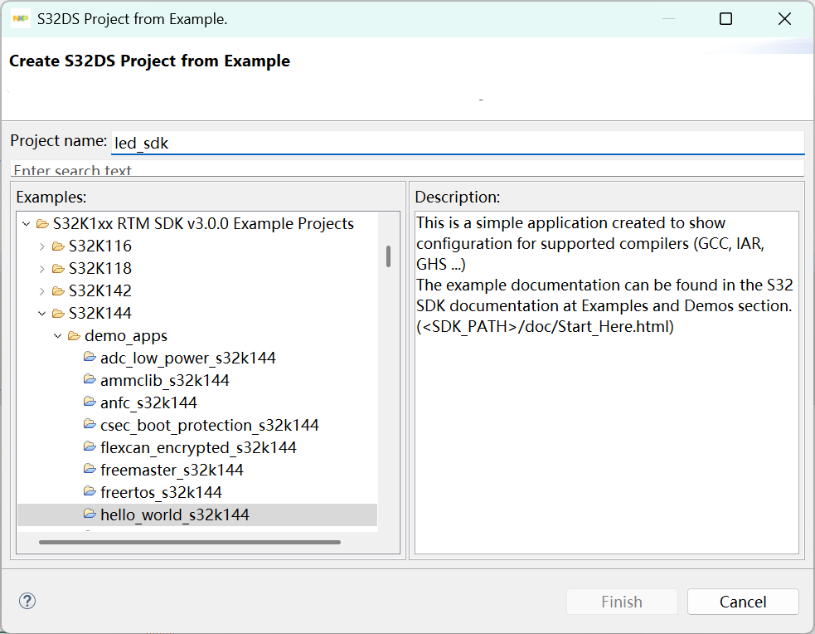Collapse the demo_apps tree node
The height and width of the screenshot is (634, 815).
point(58,336)
